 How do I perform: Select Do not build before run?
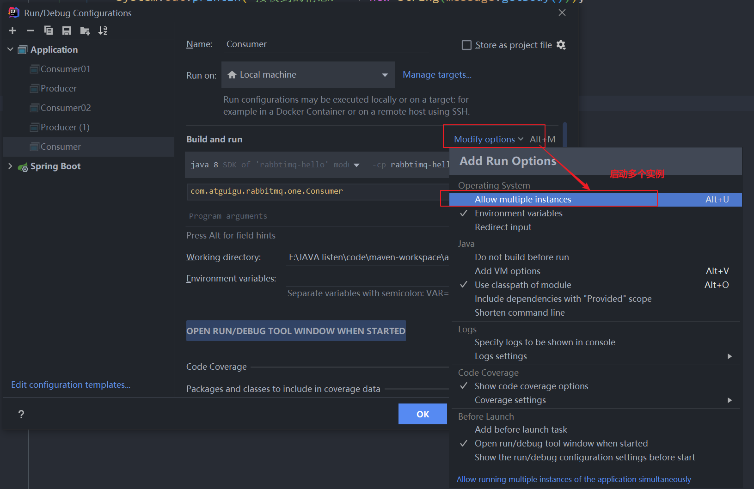[595, 257]
